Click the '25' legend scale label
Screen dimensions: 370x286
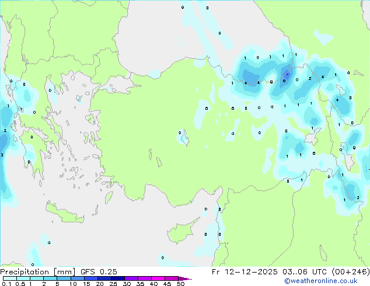113,284
